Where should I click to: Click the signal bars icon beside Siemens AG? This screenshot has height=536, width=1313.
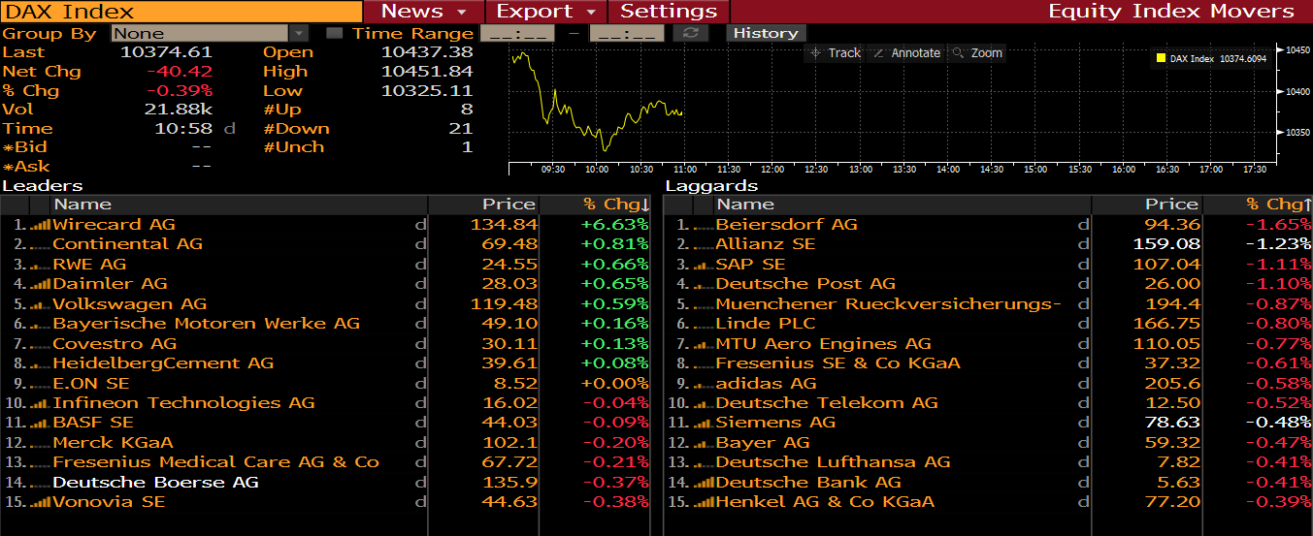704,423
